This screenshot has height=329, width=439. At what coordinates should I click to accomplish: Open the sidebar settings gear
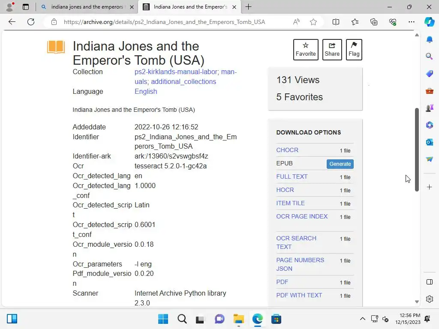(x=429, y=299)
